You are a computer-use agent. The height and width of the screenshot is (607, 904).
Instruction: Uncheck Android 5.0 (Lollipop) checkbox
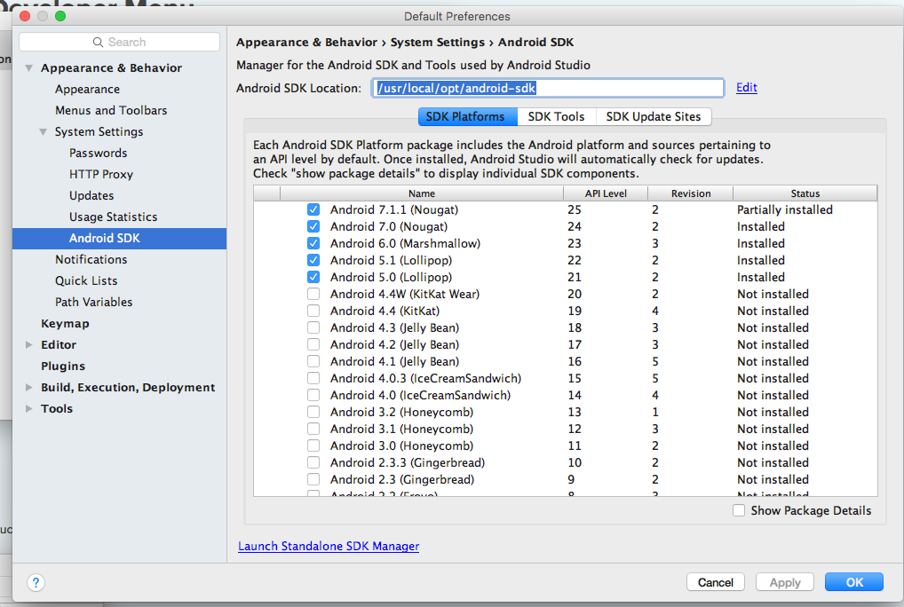click(313, 277)
